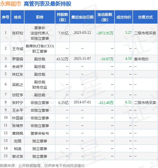Click row number 15
Viewport: 158px width, 168px height.
pos(6,156)
